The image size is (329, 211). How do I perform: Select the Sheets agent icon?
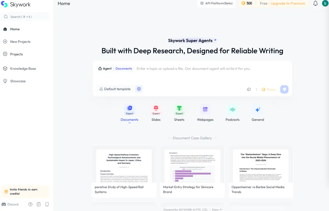coord(179,109)
